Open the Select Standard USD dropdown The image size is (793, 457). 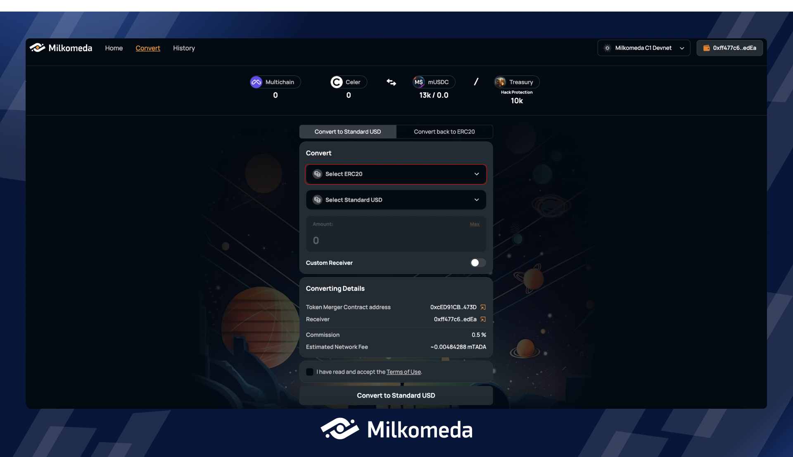coord(396,200)
